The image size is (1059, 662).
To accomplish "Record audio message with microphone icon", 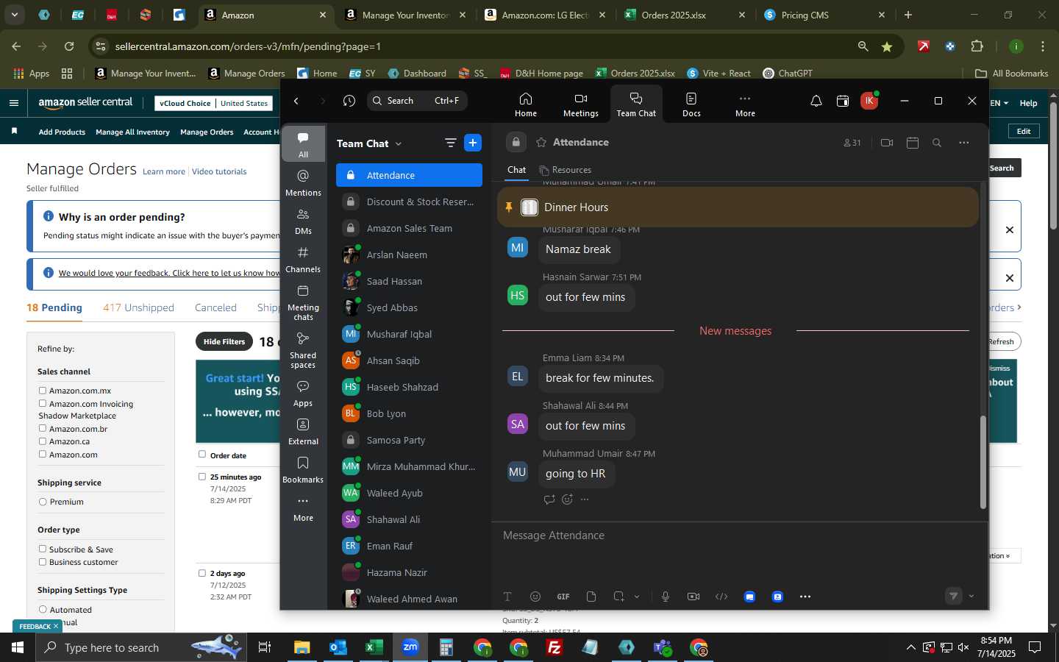I will pos(666,597).
